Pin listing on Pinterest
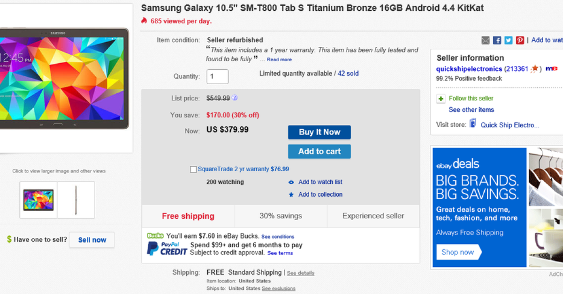Viewport: 563px width, 294px height. pyautogui.click(x=520, y=40)
